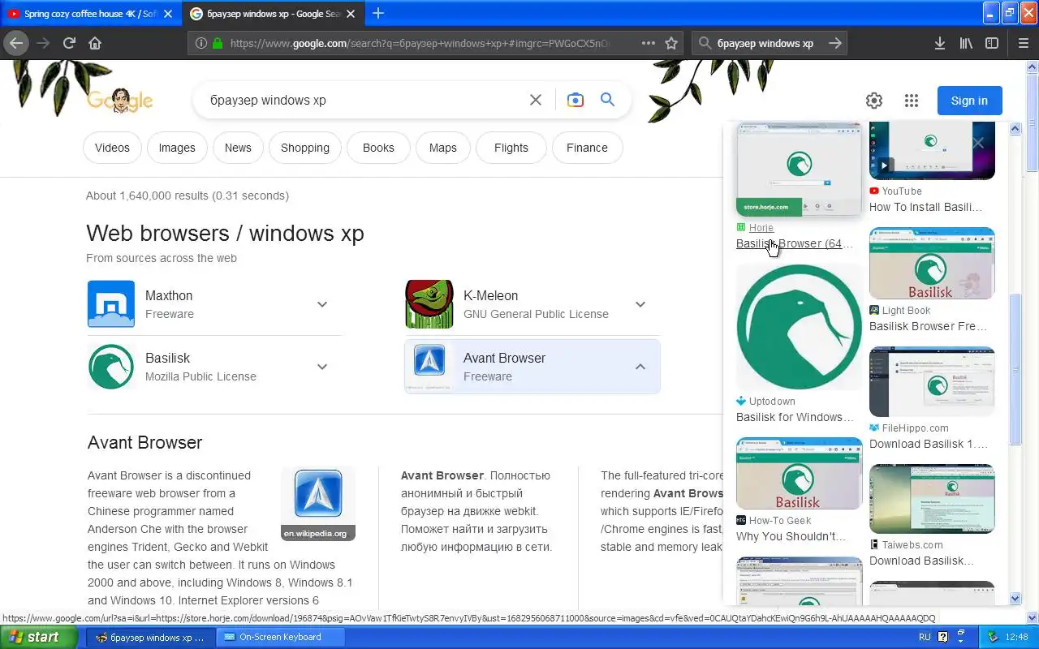
Task: Click the browser address URL field
Action: pos(420,44)
